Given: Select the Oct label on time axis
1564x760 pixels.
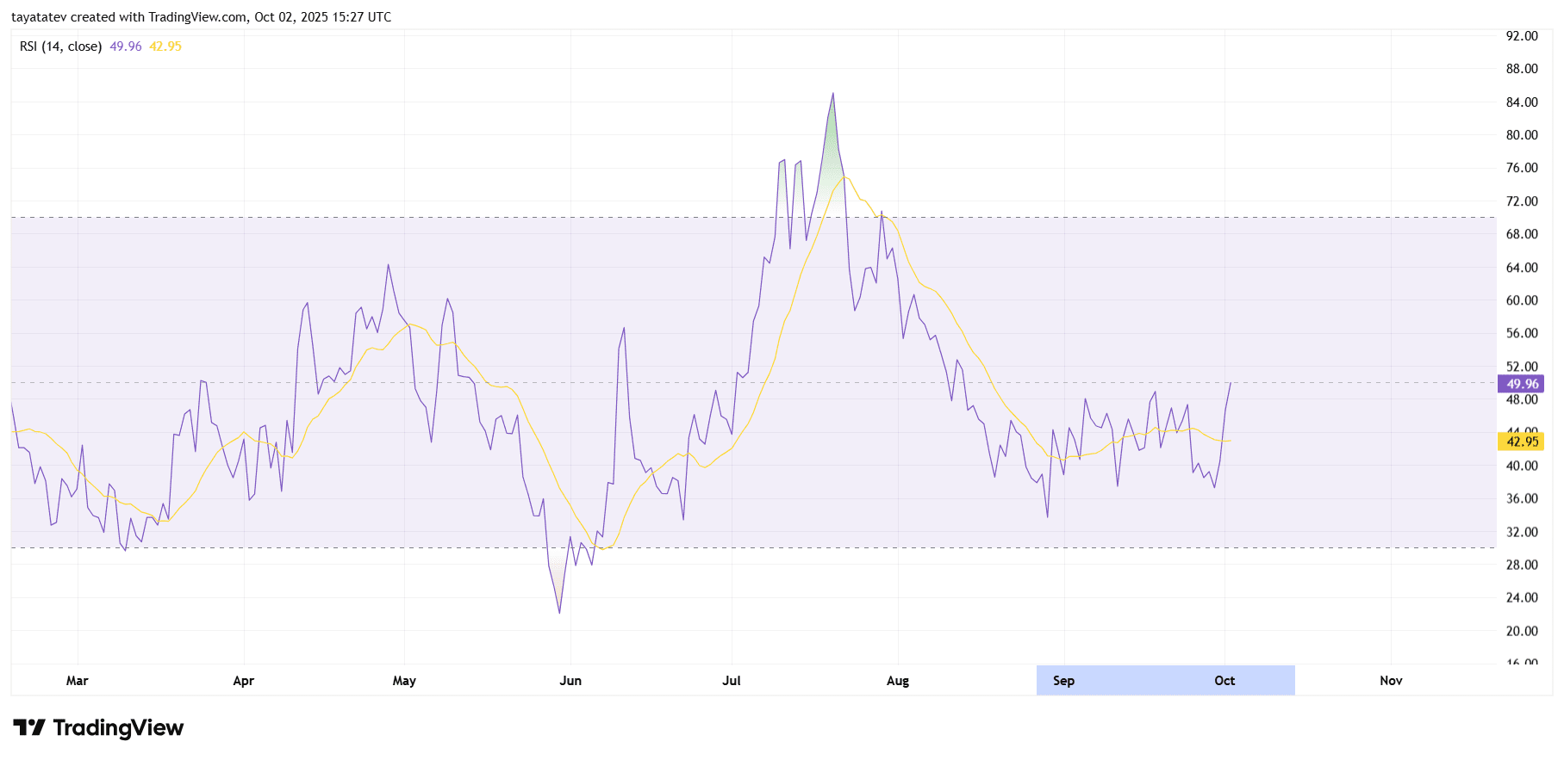Looking at the screenshot, I should [x=1224, y=681].
